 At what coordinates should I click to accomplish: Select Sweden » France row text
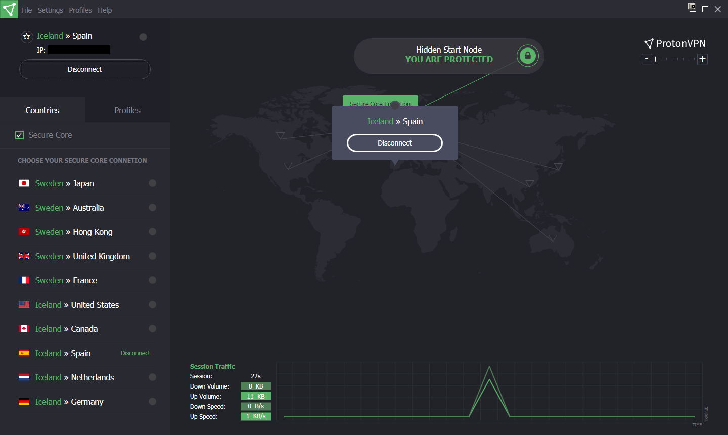coord(66,280)
